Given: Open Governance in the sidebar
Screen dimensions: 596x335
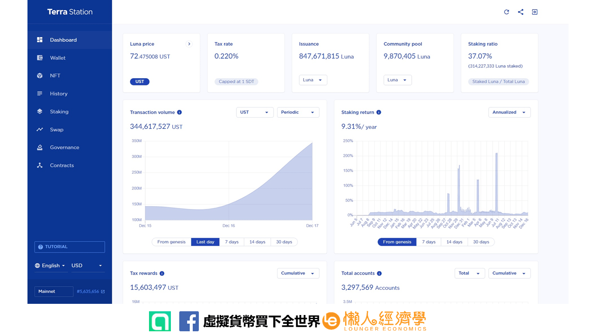Looking at the screenshot, I should 70,147.
